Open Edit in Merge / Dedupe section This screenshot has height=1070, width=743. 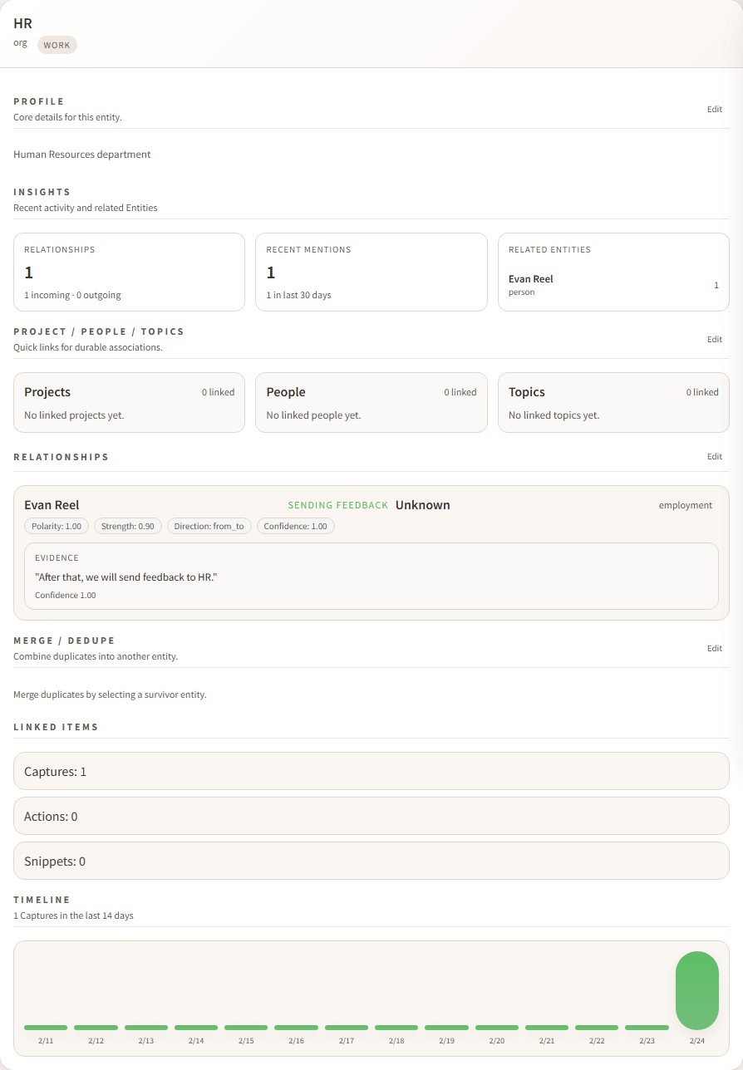(x=714, y=648)
